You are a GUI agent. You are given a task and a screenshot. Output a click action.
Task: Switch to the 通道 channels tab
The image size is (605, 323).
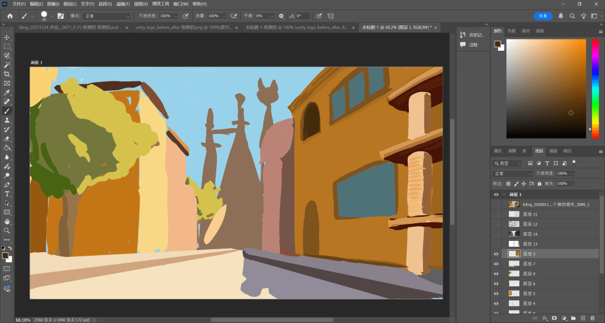click(x=553, y=151)
